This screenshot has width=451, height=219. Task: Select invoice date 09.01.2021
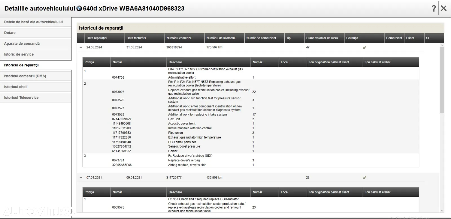tap(134, 178)
